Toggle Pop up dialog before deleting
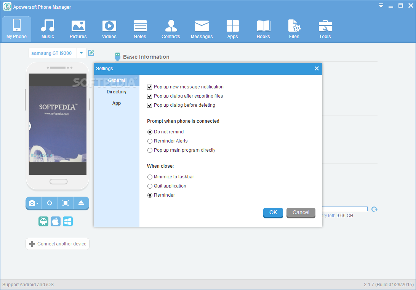The height and width of the screenshot is (290, 416). (150, 105)
